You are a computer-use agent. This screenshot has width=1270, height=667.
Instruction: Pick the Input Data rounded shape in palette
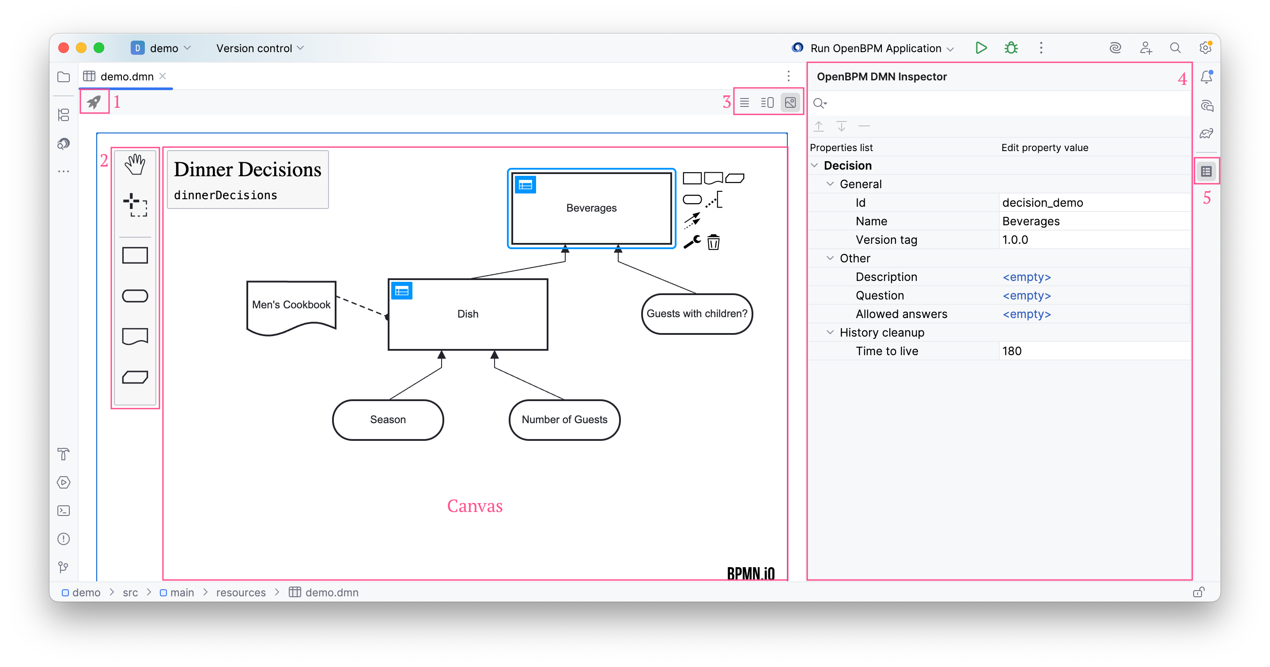(x=135, y=296)
